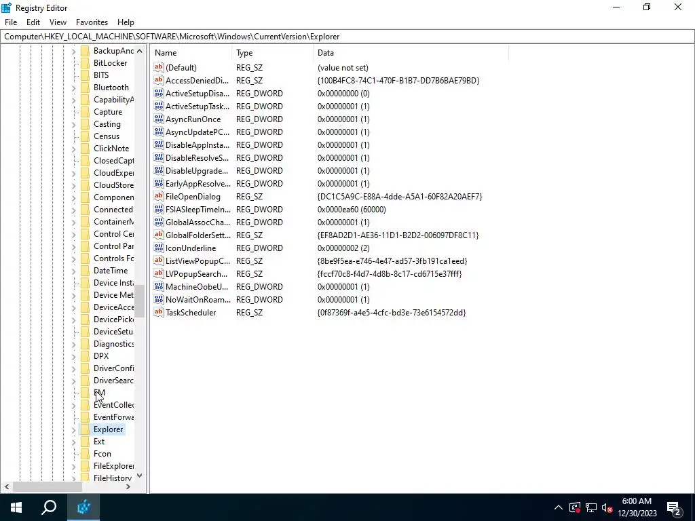Expand the Explorer key
This screenshot has width=695, height=521.
tap(73, 429)
